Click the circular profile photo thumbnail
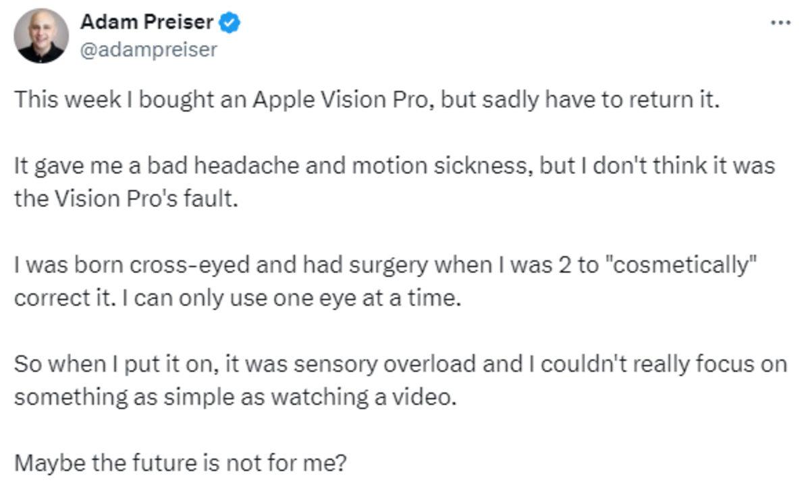 pos(38,32)
